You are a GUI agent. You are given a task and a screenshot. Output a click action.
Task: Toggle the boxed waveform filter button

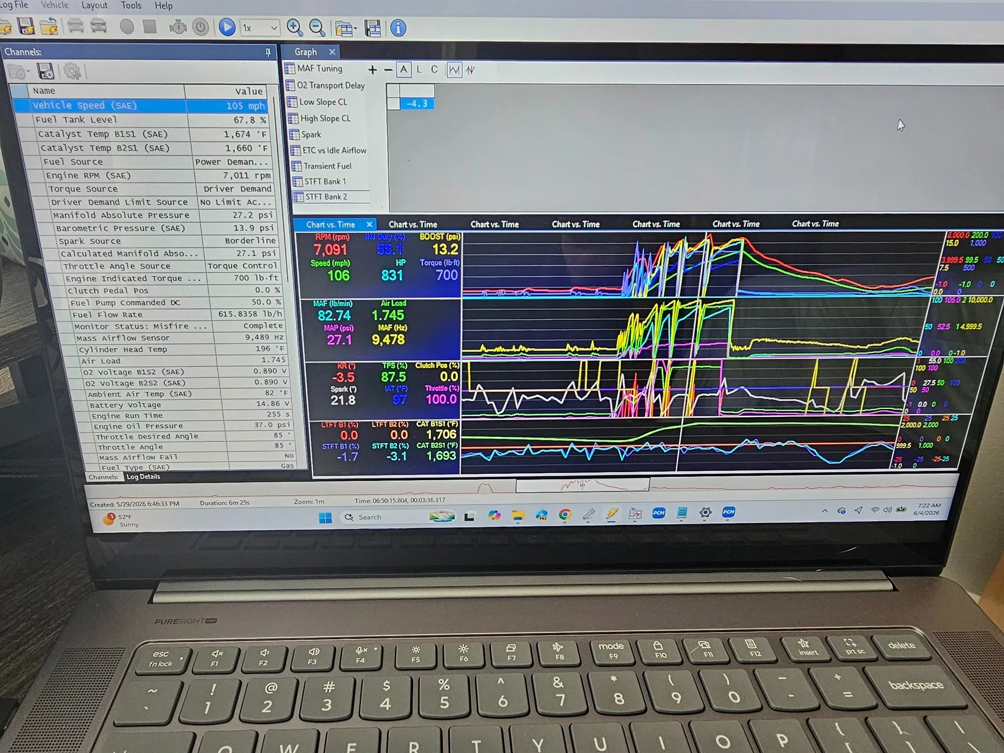tap(454, 70)
